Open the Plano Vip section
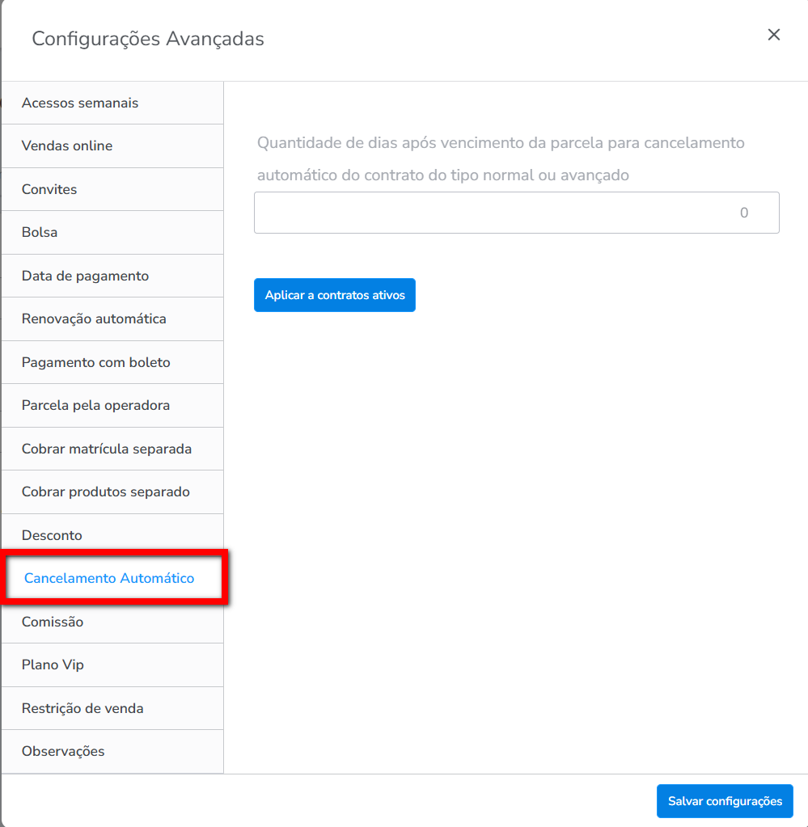 point(53,665)
